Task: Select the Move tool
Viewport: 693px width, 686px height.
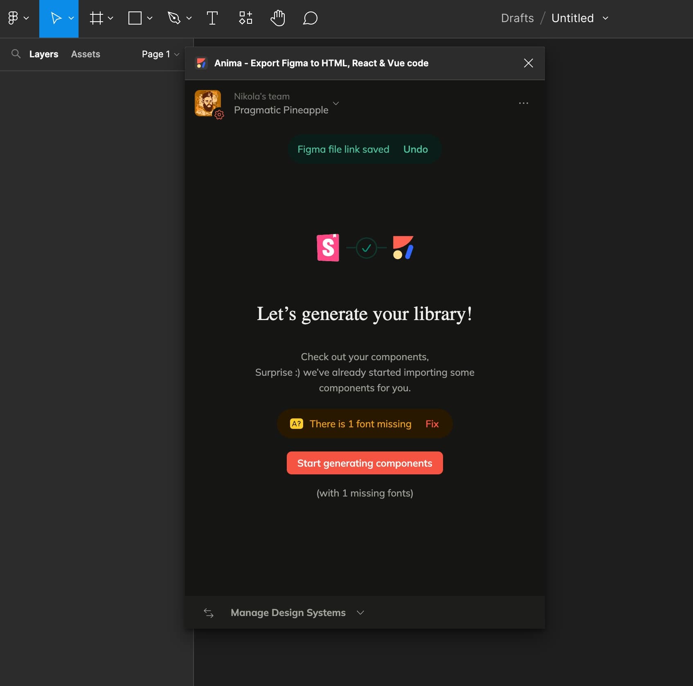Action: pyautogui.click(x=56, y=18)
